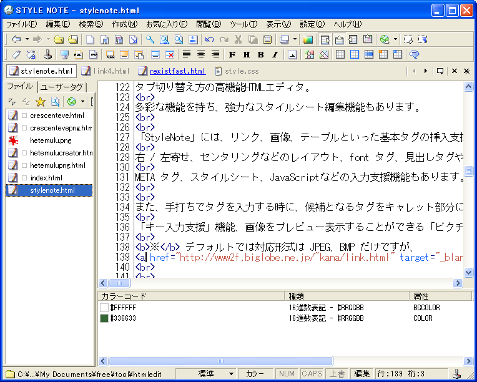
Task: Click the カラーコード column header
Action: [191, 296]
